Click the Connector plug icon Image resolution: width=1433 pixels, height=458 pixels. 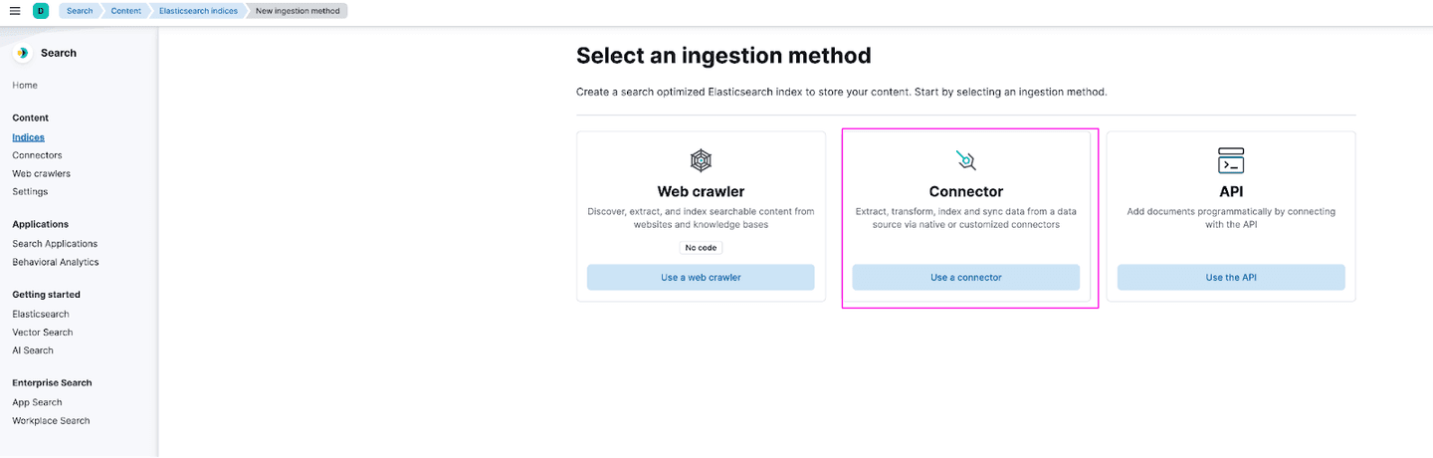point(965,160)
